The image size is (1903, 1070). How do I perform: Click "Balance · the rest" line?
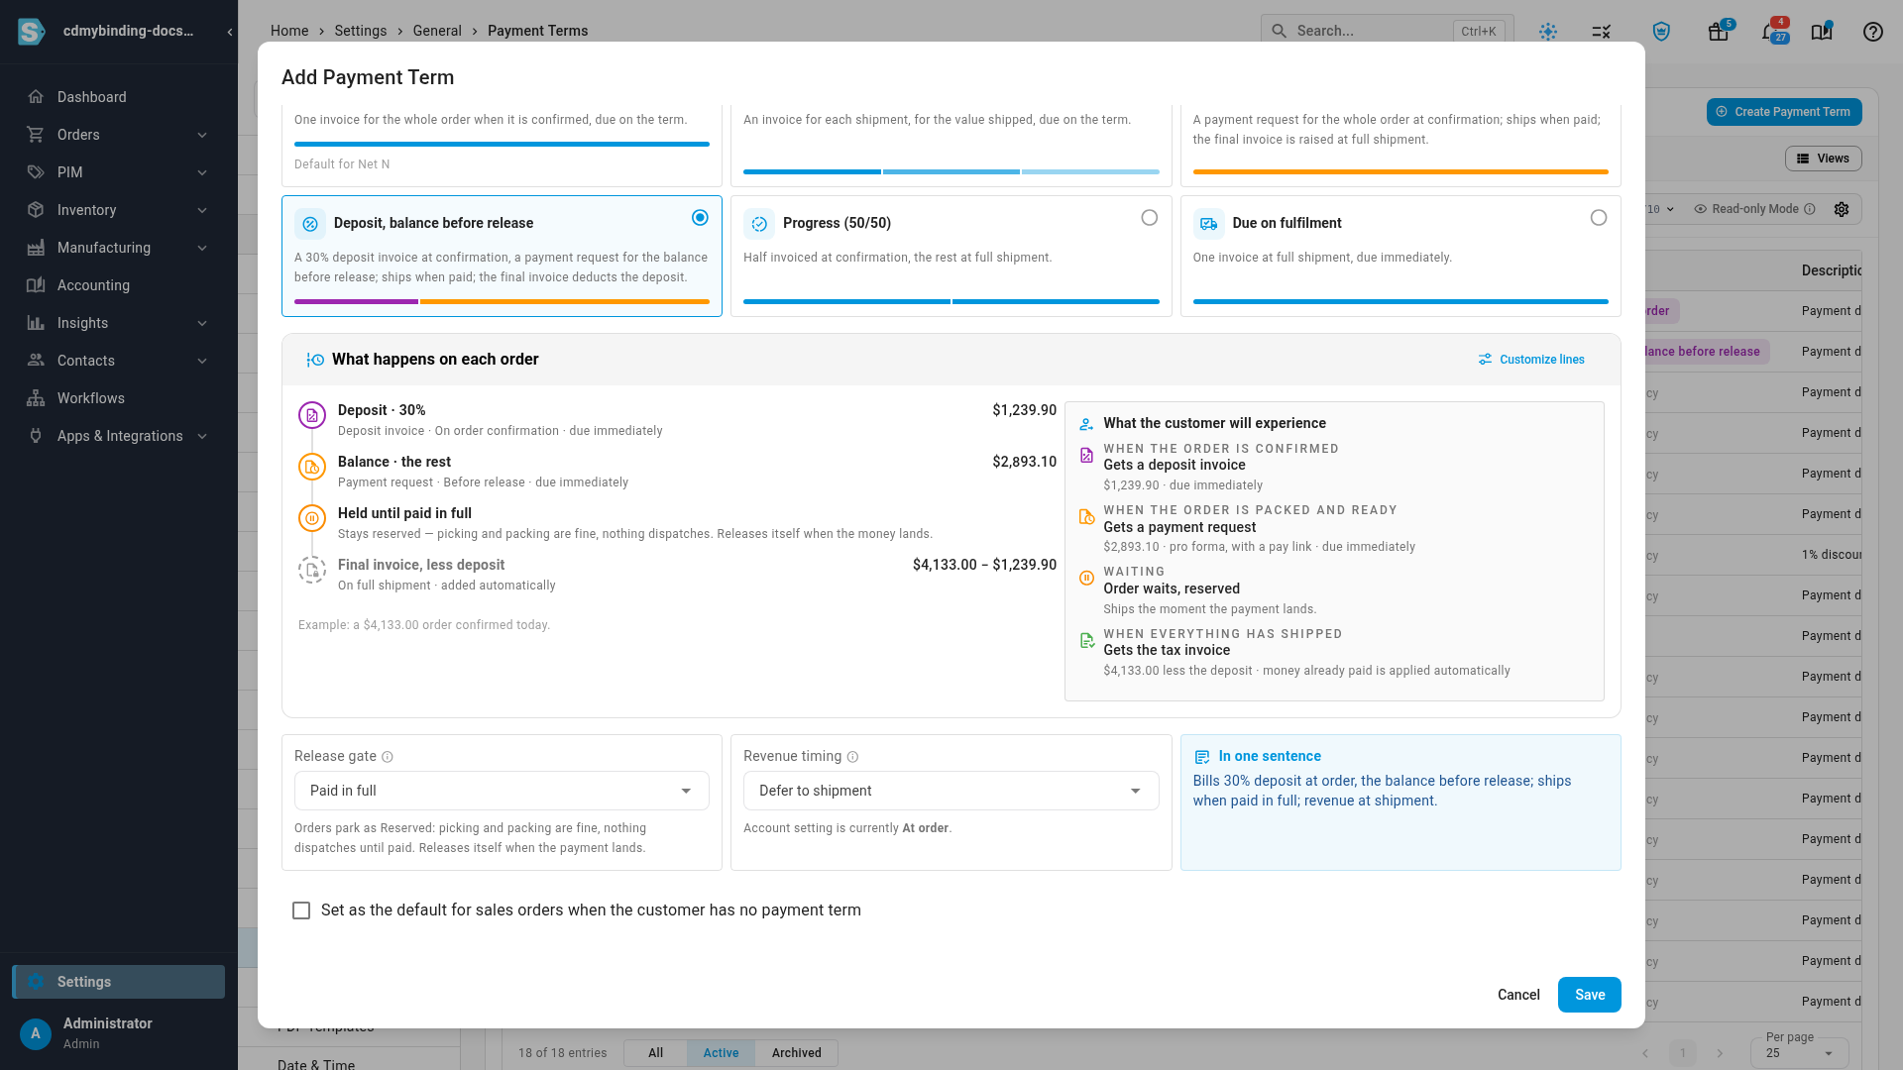click(394, 462)
